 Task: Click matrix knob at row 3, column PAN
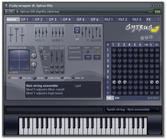(147, 60)
